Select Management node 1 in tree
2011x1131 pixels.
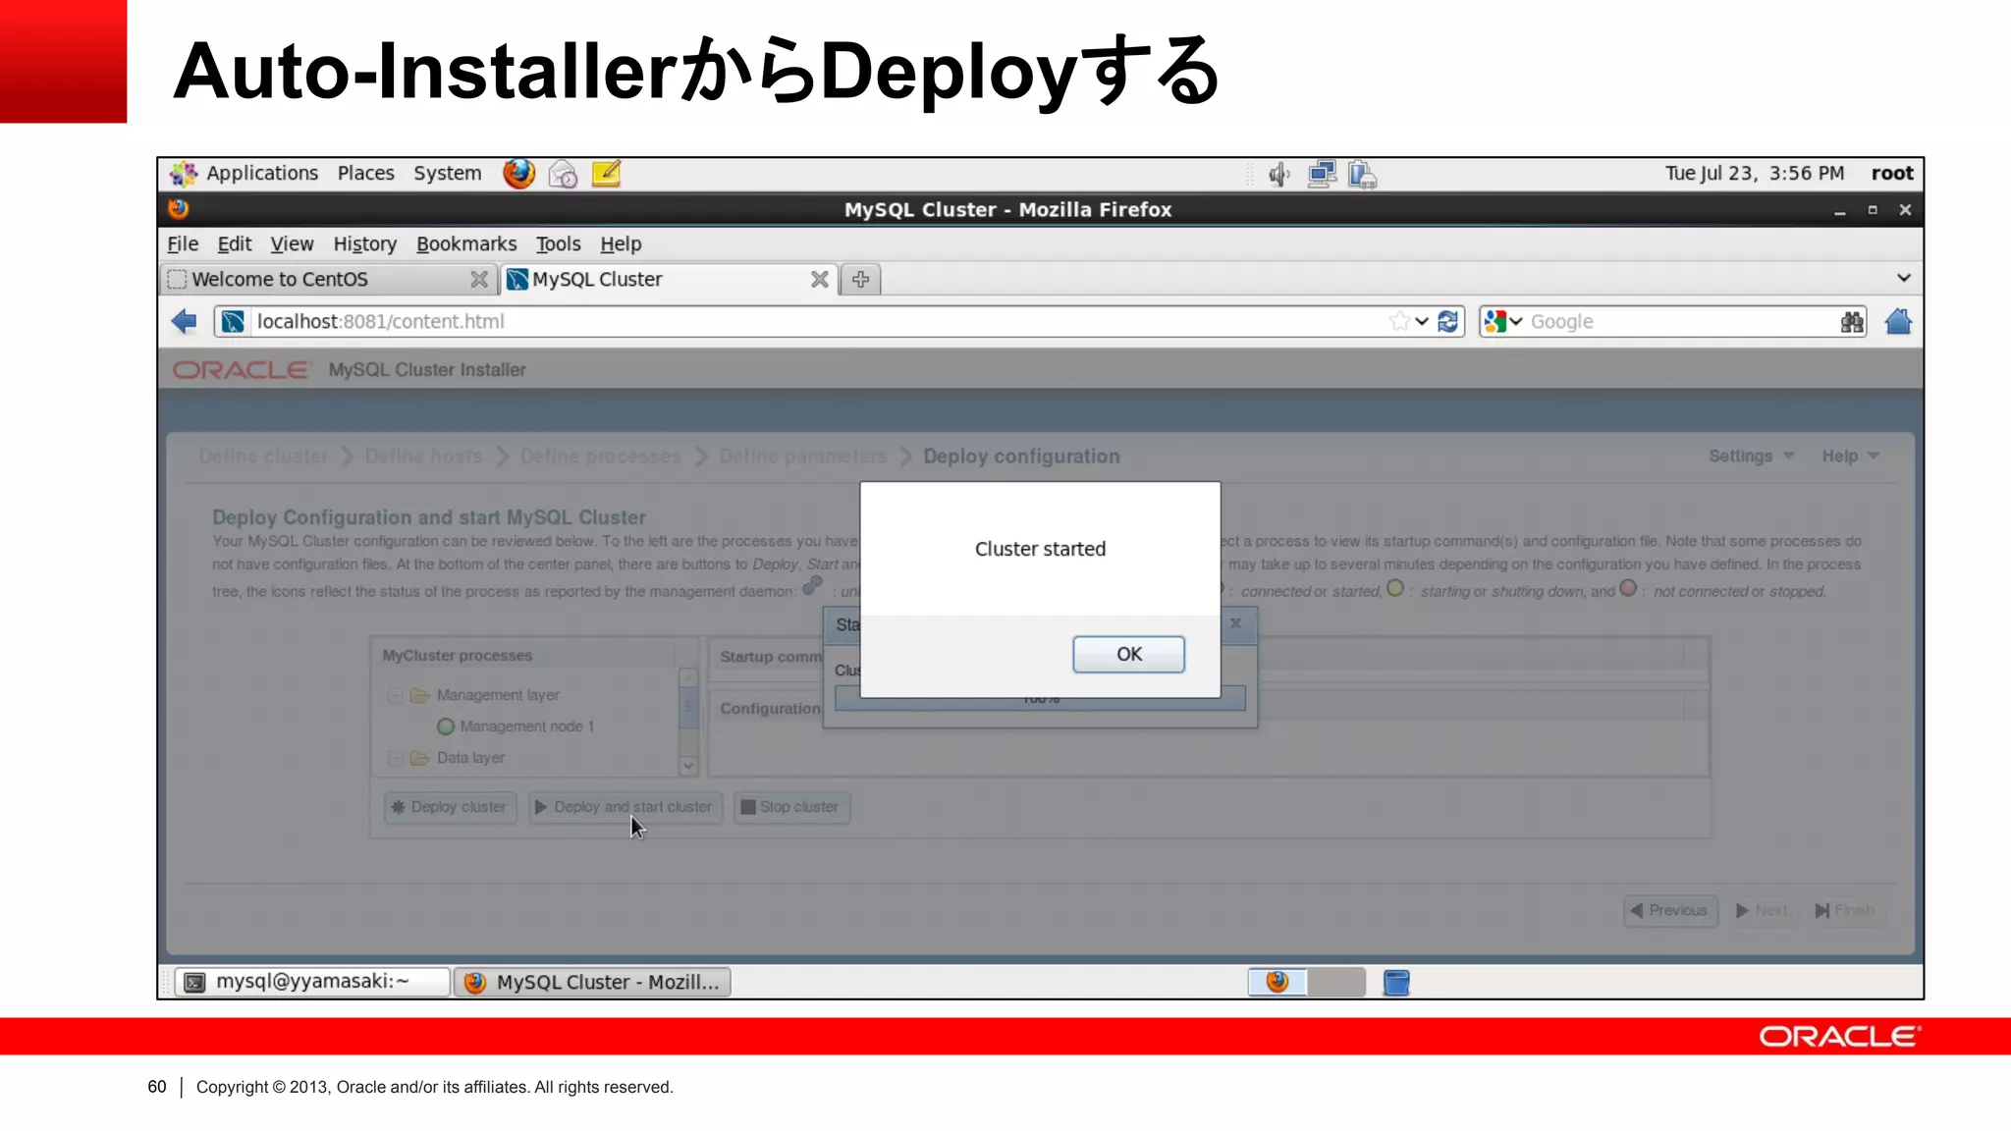tap(526, 727)
